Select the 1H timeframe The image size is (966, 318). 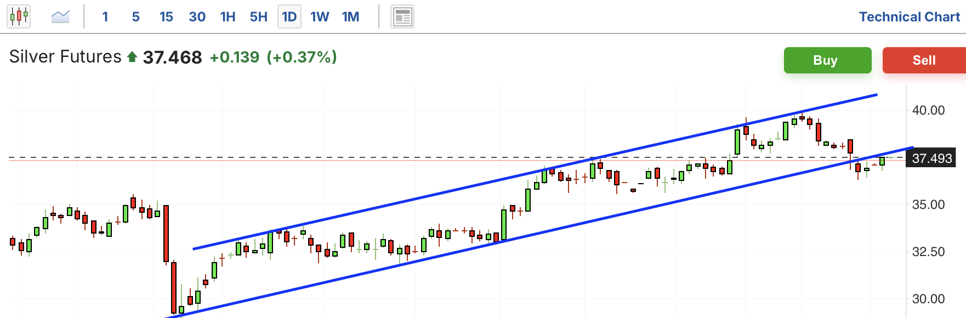pyautogui.click(x=228, y=16)
